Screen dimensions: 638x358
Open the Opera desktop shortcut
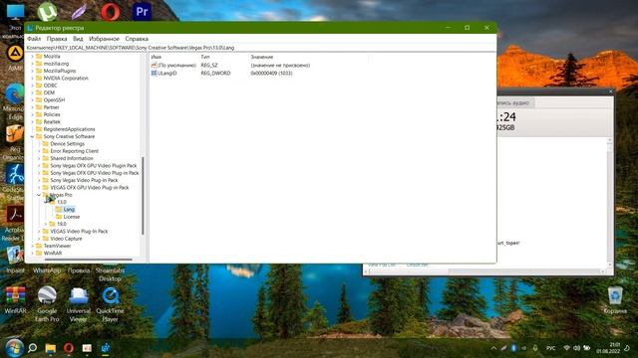point(111,11)
